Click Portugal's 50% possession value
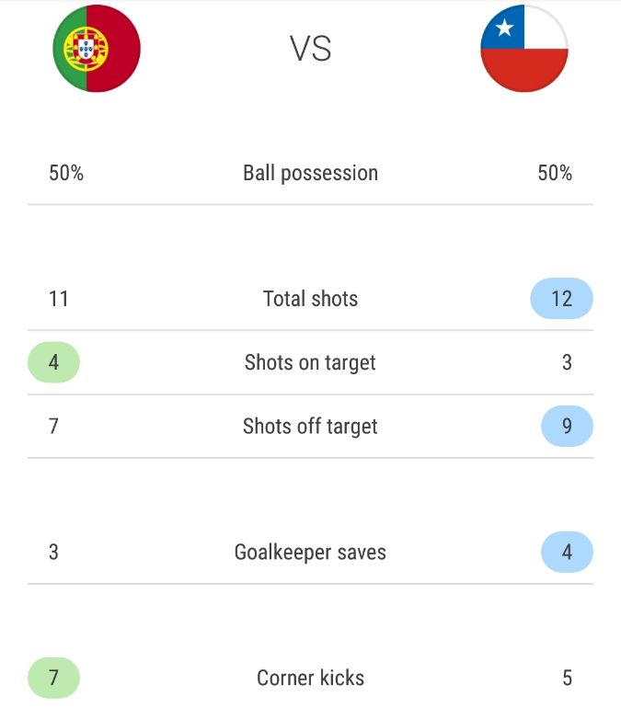This screenshot has width=621, height=708. click(66, 173)
